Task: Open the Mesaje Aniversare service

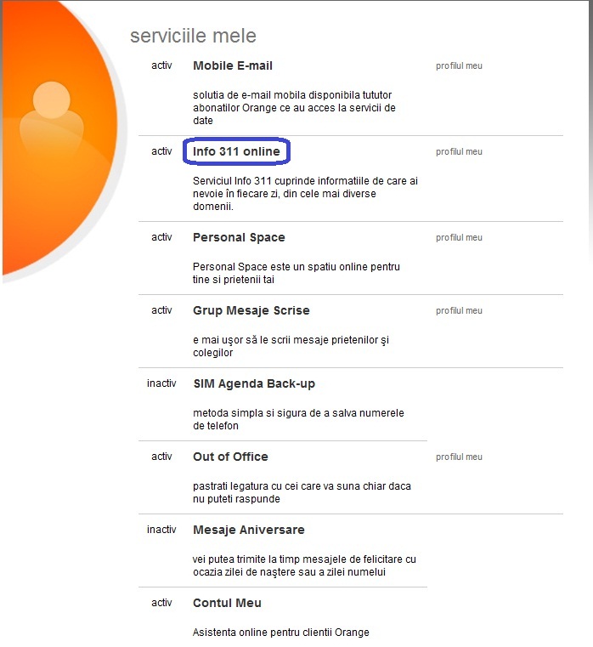Action: click(x=249, y=530)
